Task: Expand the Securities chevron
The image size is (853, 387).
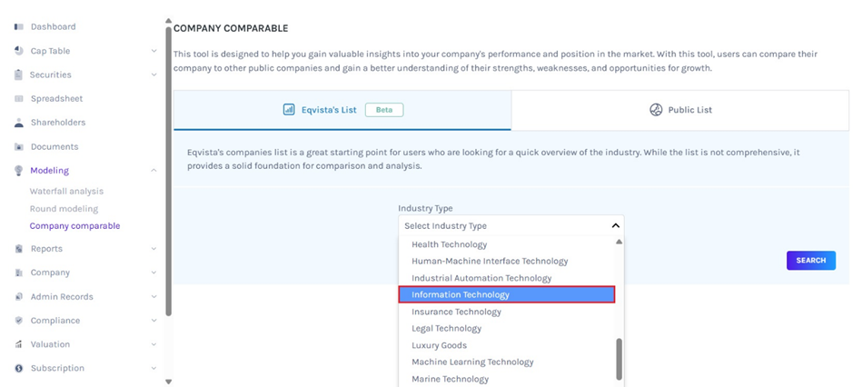Action: click(154, 74)
